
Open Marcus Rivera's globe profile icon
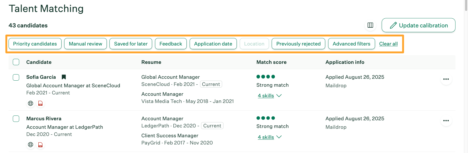pos(31,145)
